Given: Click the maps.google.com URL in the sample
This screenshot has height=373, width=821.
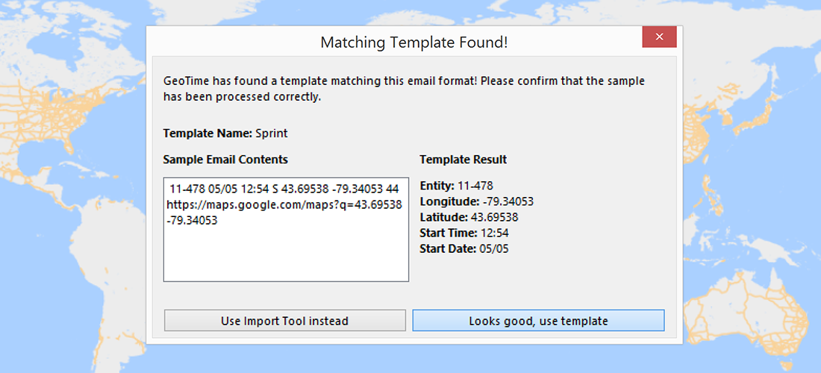Looking at the screenshot, I should click(284, 204).
